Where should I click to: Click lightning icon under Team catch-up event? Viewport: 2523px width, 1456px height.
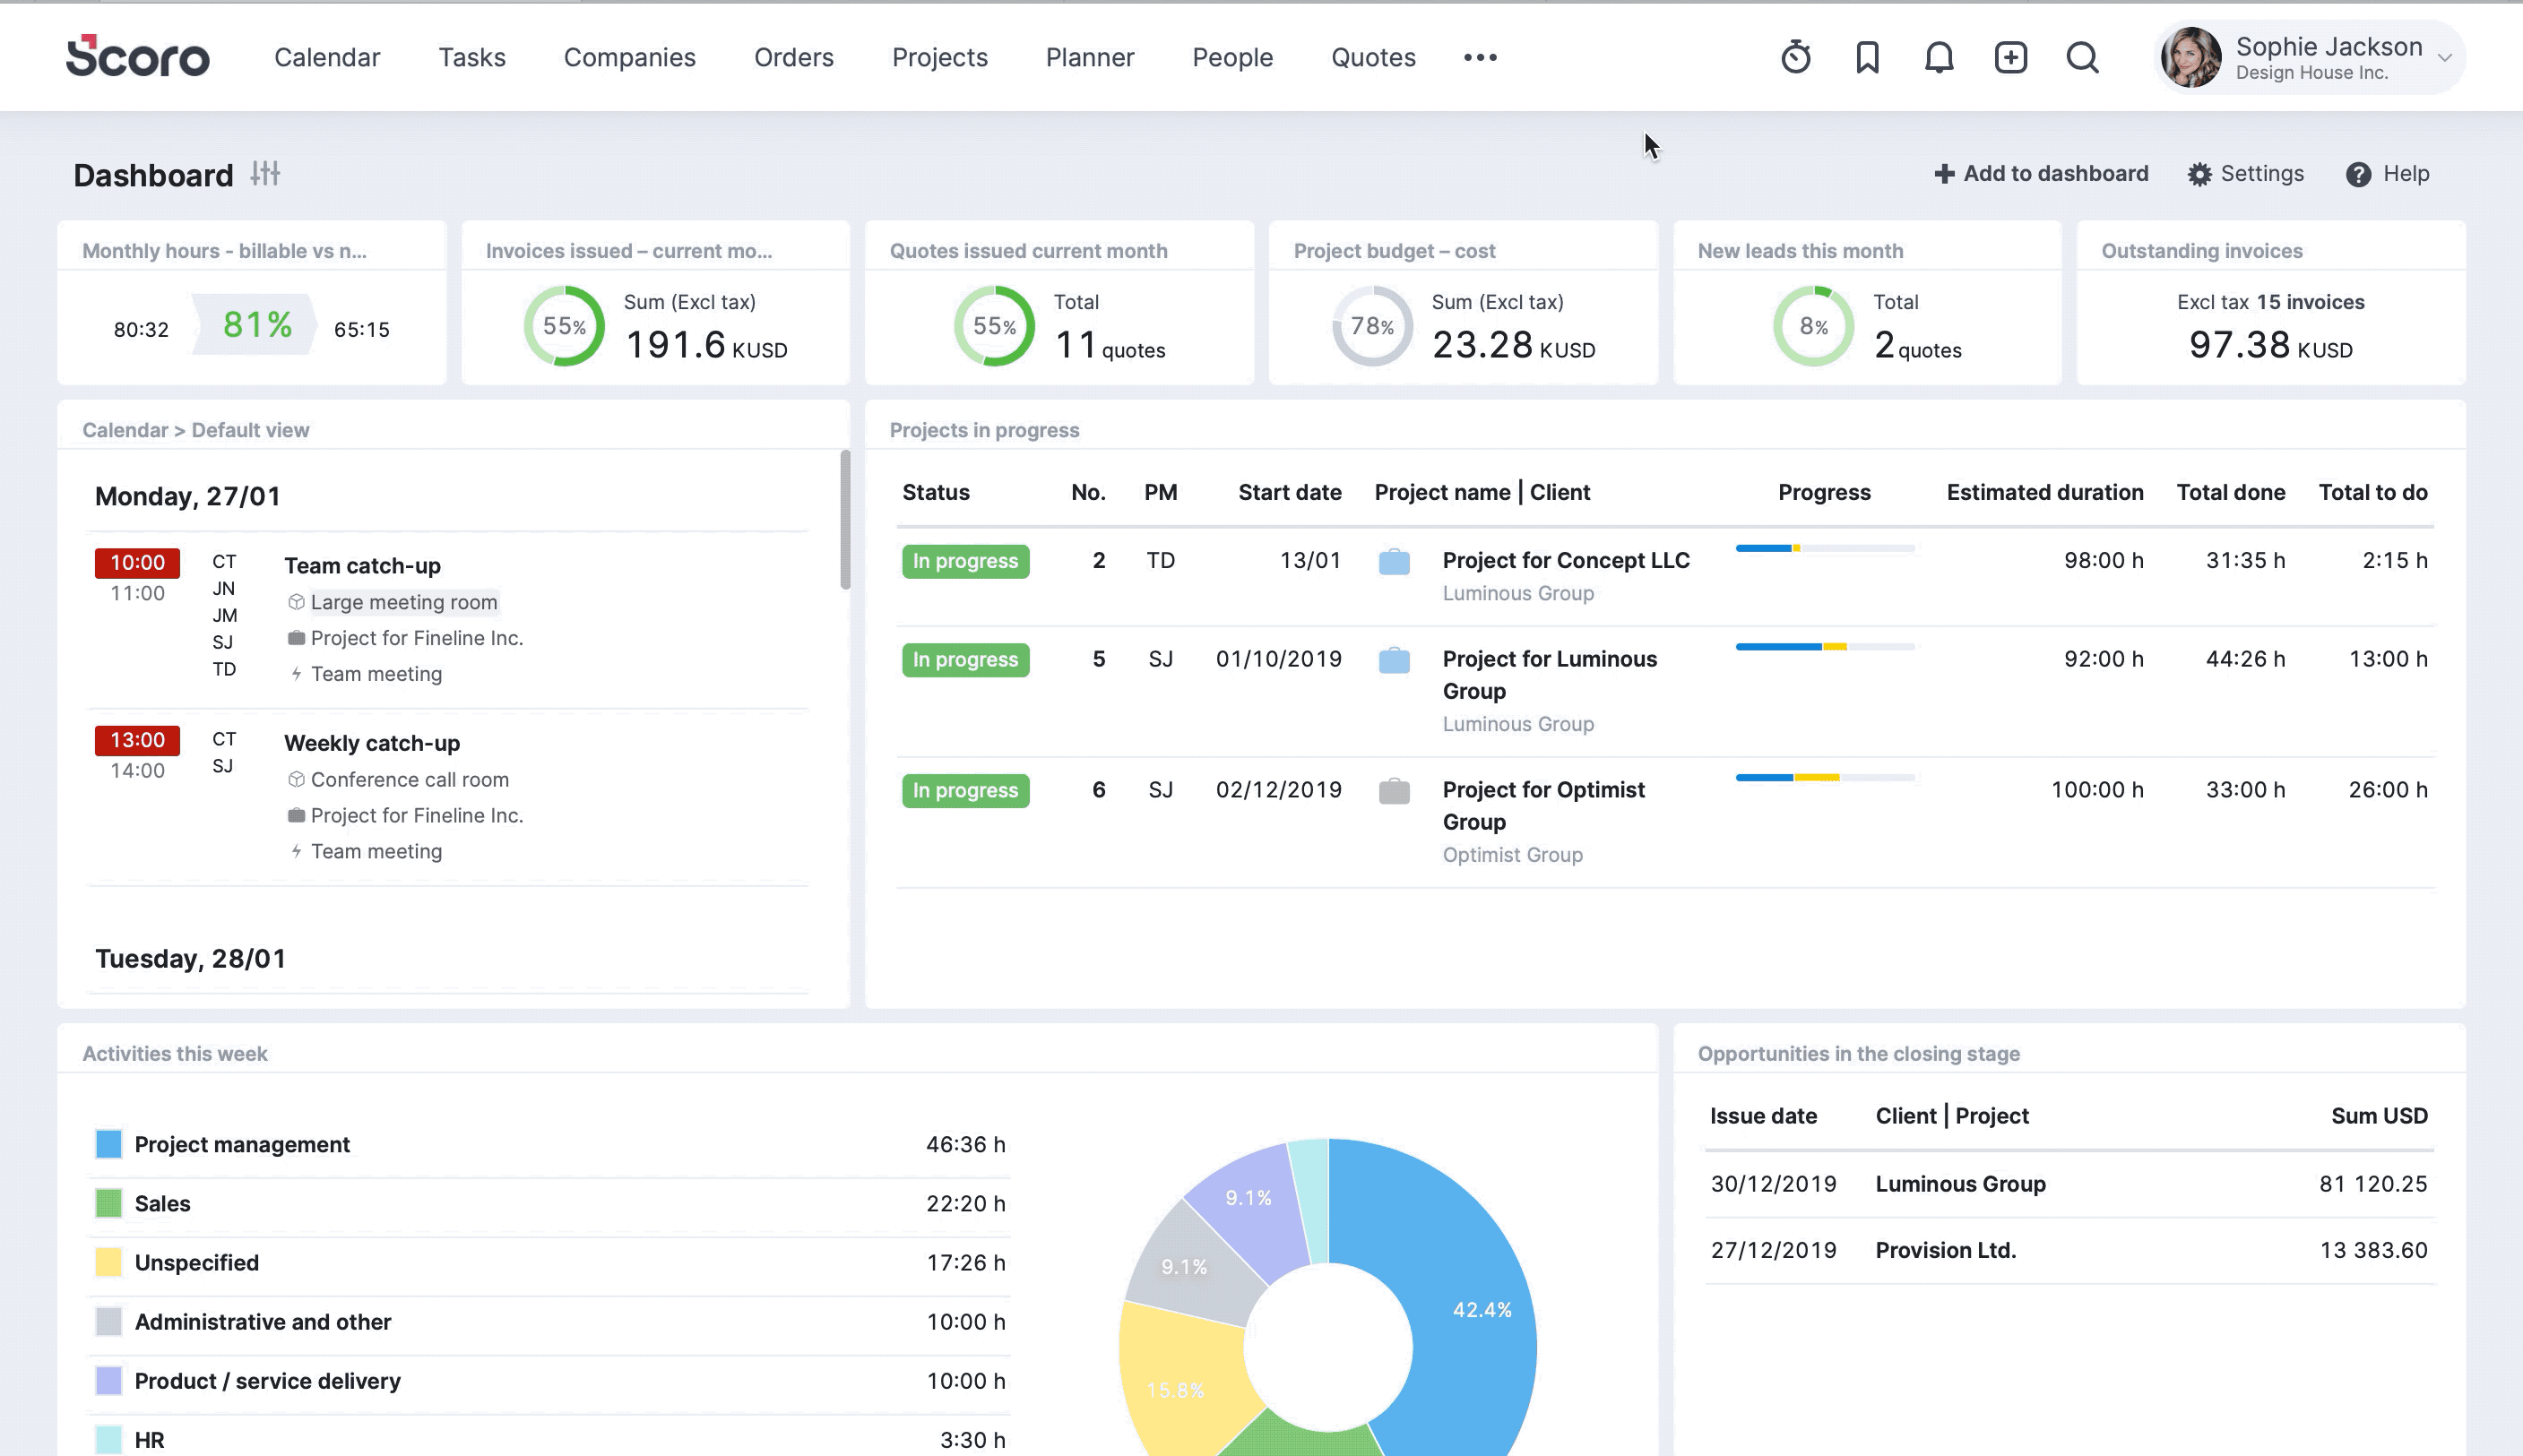(x=296, y=674)
